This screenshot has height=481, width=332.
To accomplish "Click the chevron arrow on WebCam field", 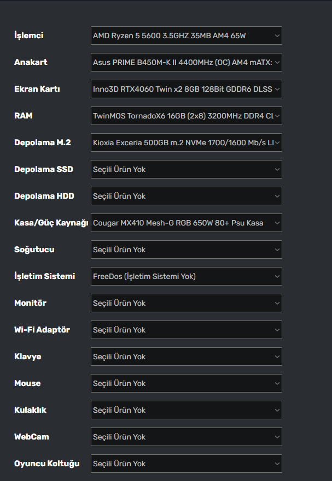I will click(277, 437).
